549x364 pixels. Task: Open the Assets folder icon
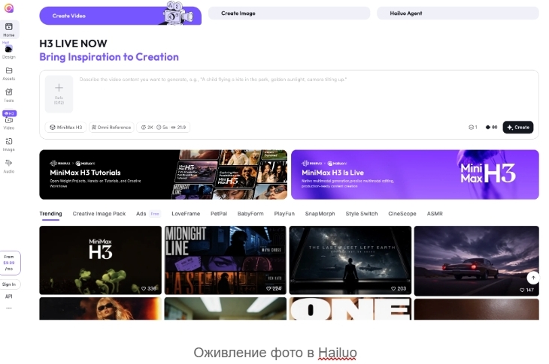(x=9, y=71)
